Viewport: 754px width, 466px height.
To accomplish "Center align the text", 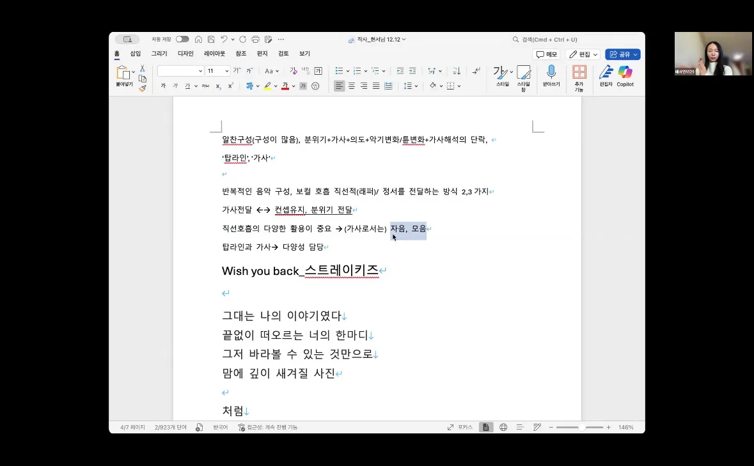I will click(352, 86).
